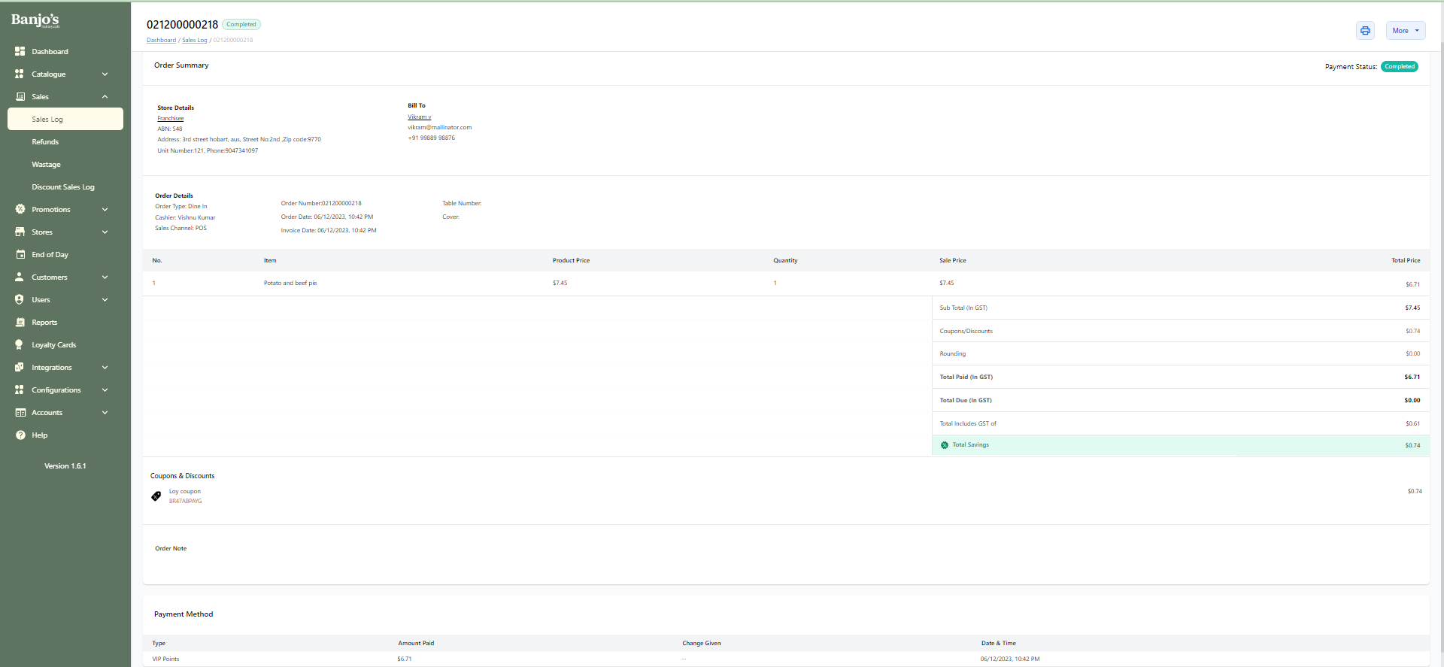This screenshot has height=667, width=1444.
Task: Expand the Catalogue menu chevron
Action: coord(105,74)
